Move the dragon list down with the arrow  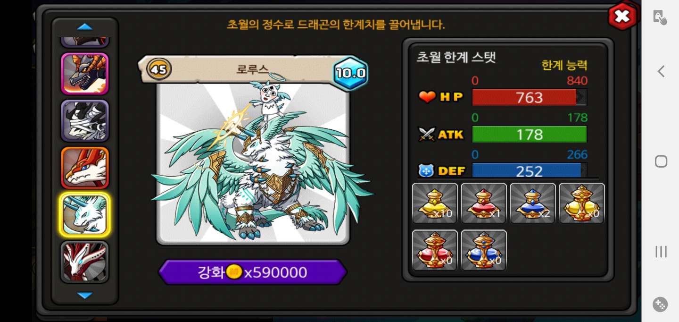click(85, 296)
